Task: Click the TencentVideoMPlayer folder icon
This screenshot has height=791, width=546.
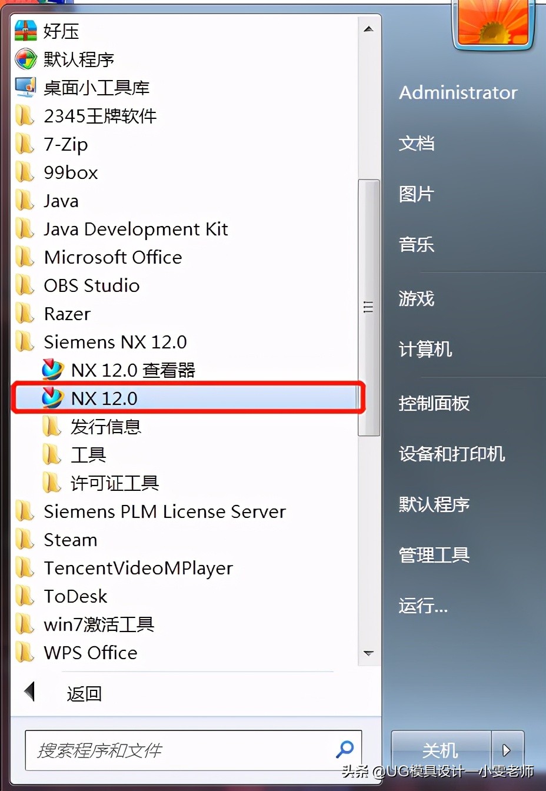Action: point(25,567)
